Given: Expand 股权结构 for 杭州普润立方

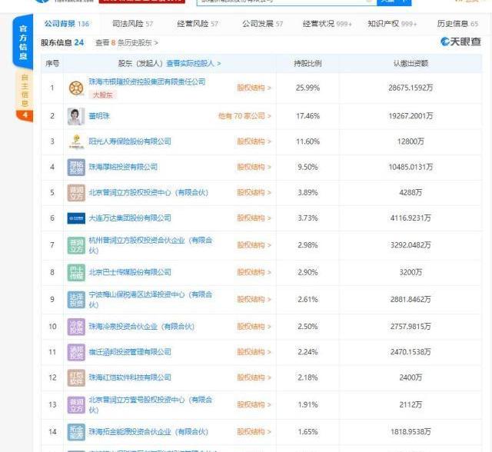Looking at the screenshot, I should tap(254, 245).
